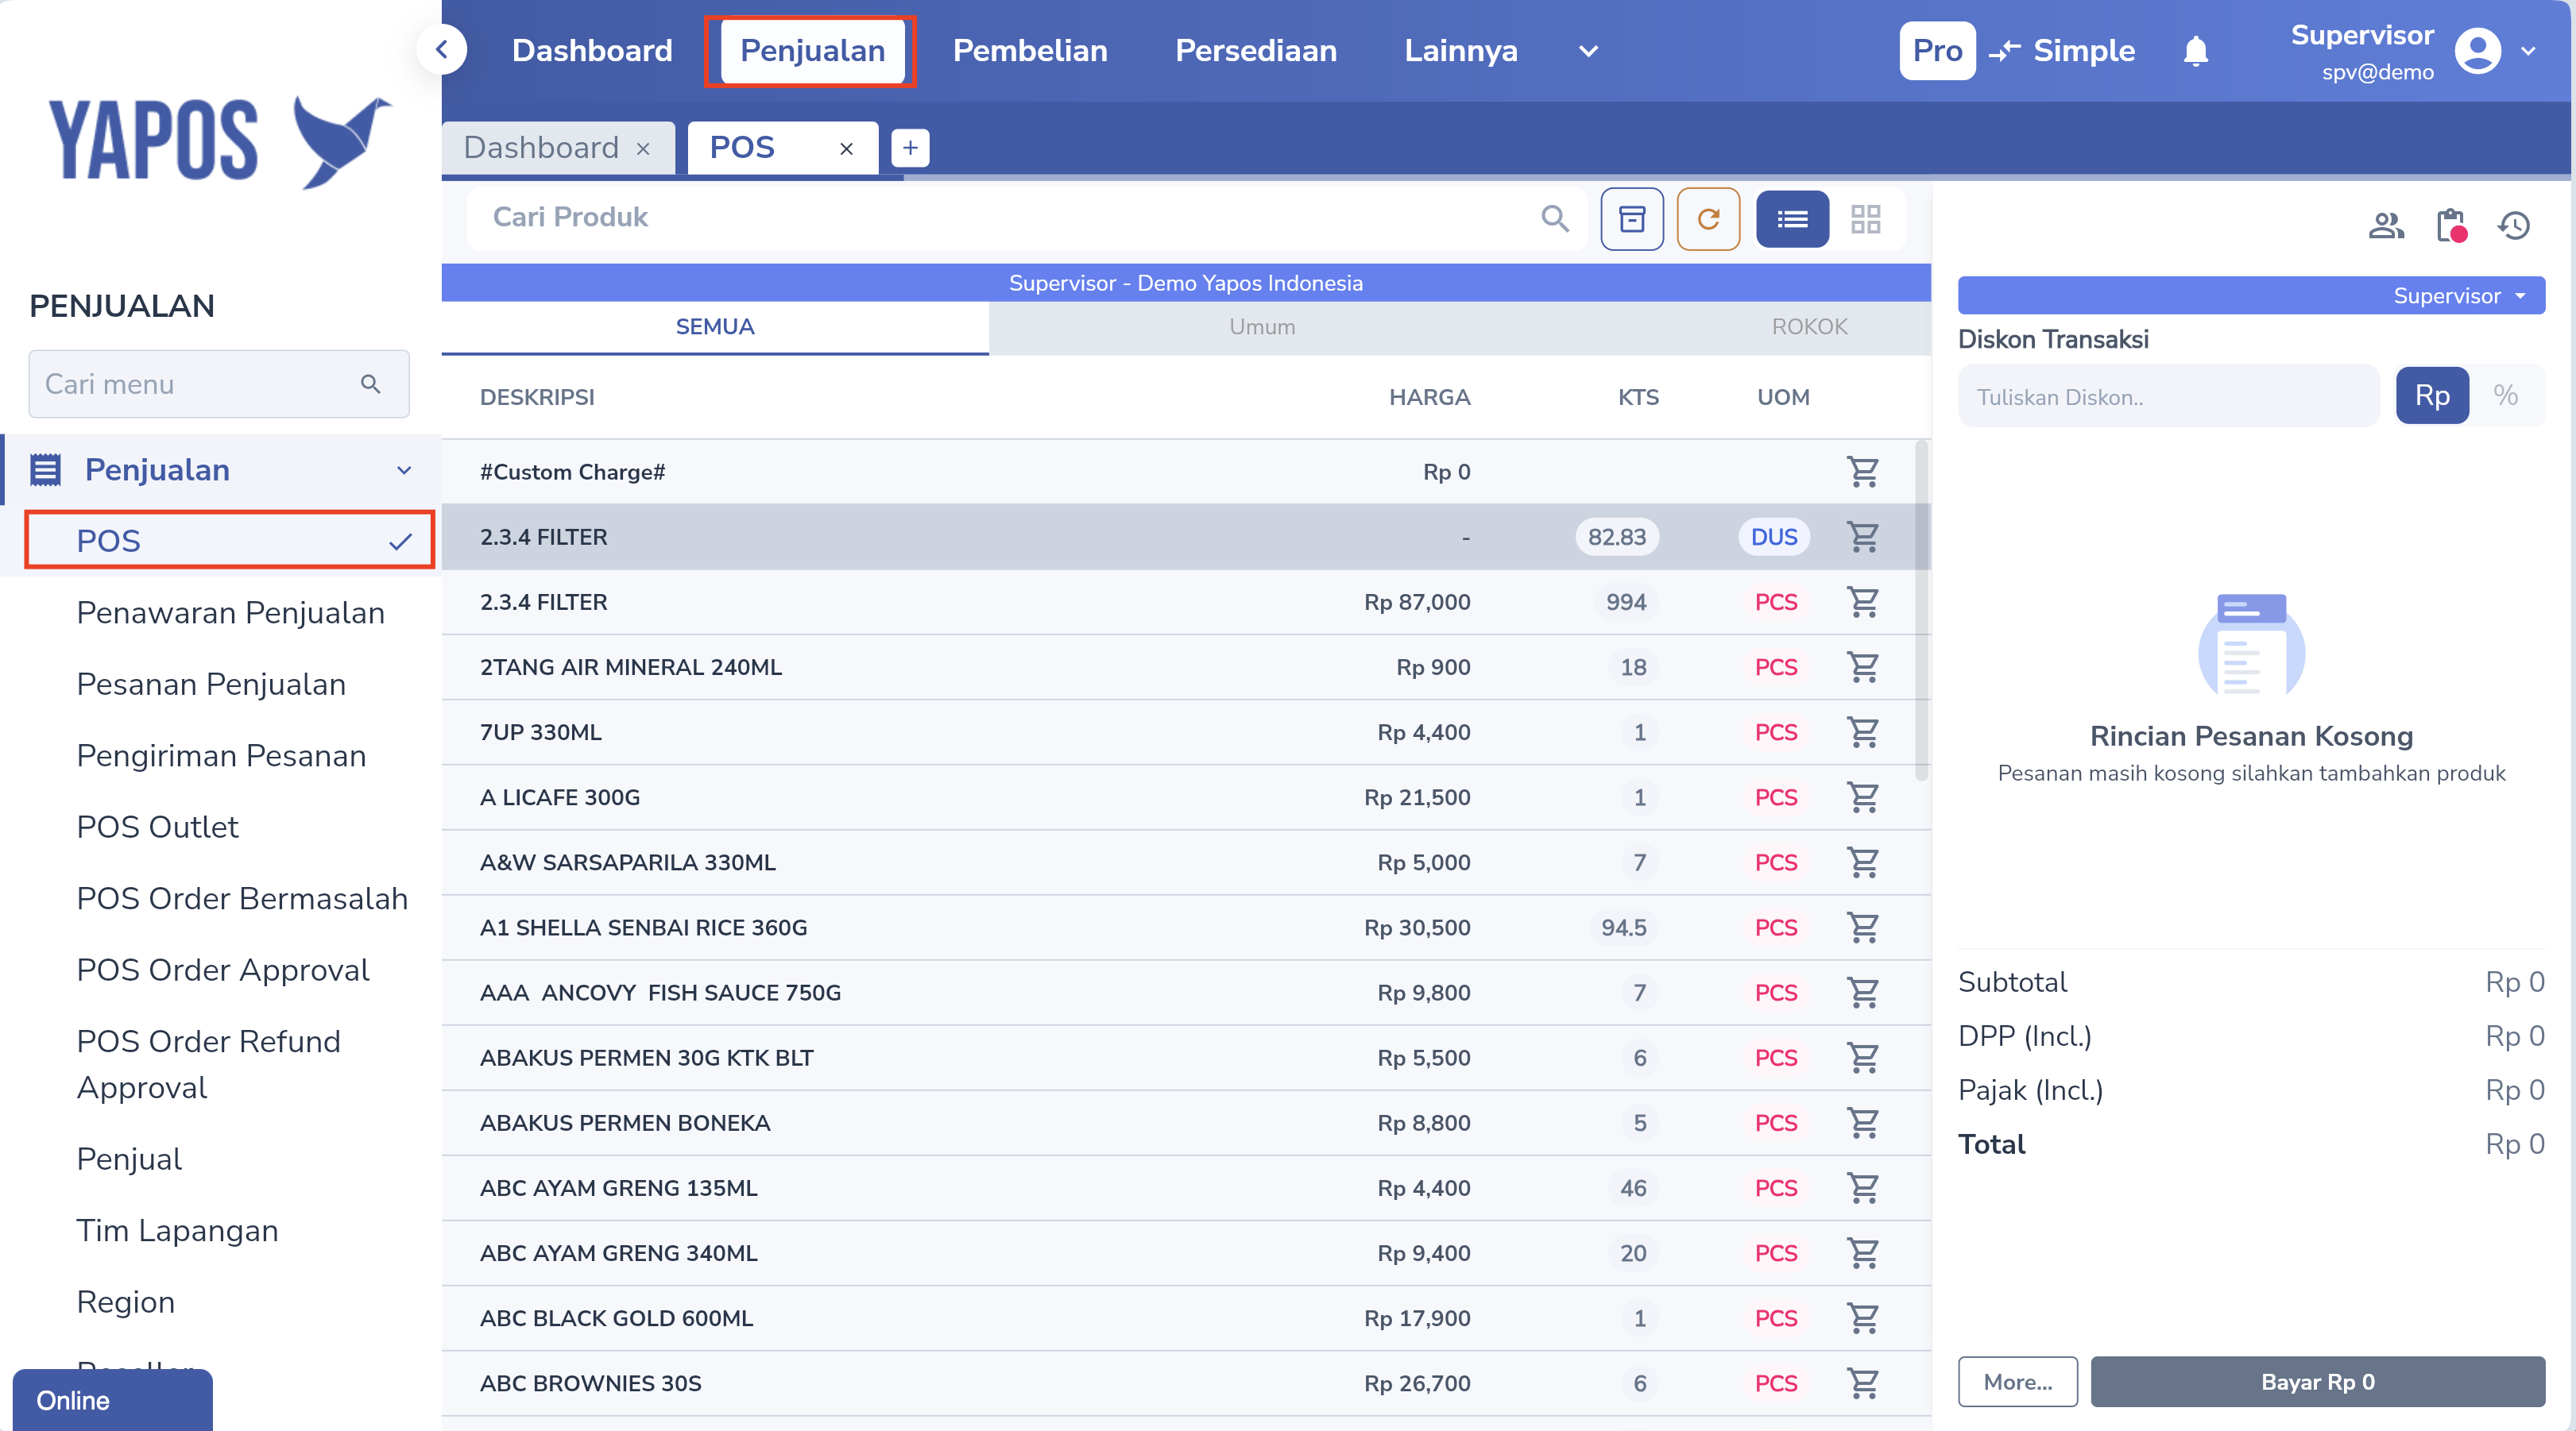Open Pengiriman Pesanan in sidebar
Image resolution: width=2576 pixels, height=1431 pixels.
221,755
